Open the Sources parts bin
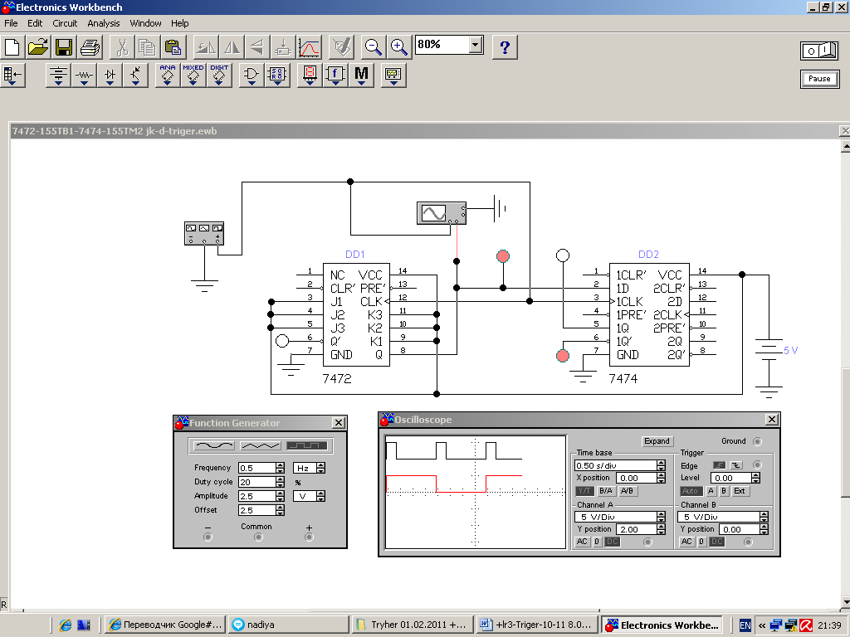Screen dimensions: 850x637 [58, 75]
